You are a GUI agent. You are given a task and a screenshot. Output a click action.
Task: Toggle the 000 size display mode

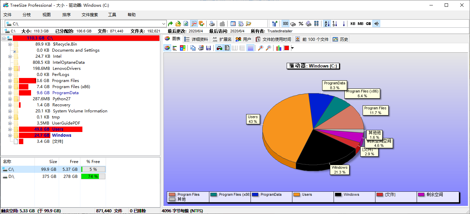[286, 24]
